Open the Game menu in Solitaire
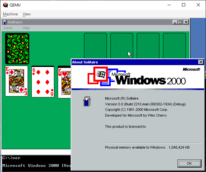This screenshot has height=172, width=206. coord(8,28)
